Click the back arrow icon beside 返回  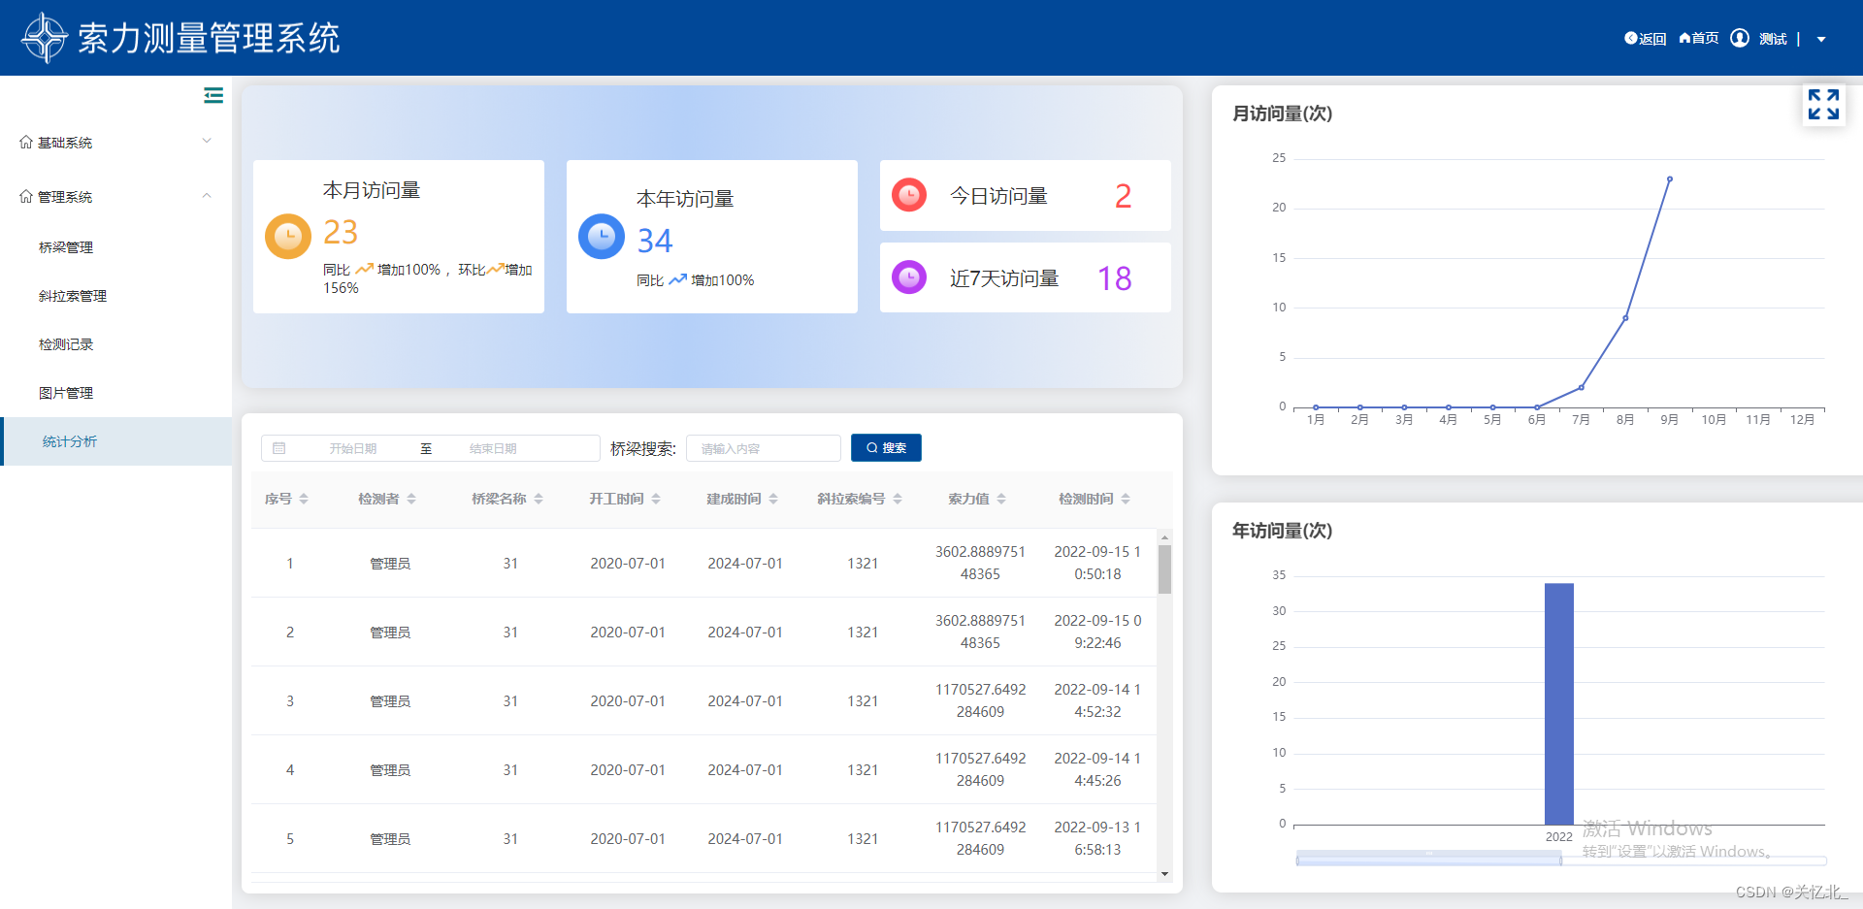tap(1630, 38)
